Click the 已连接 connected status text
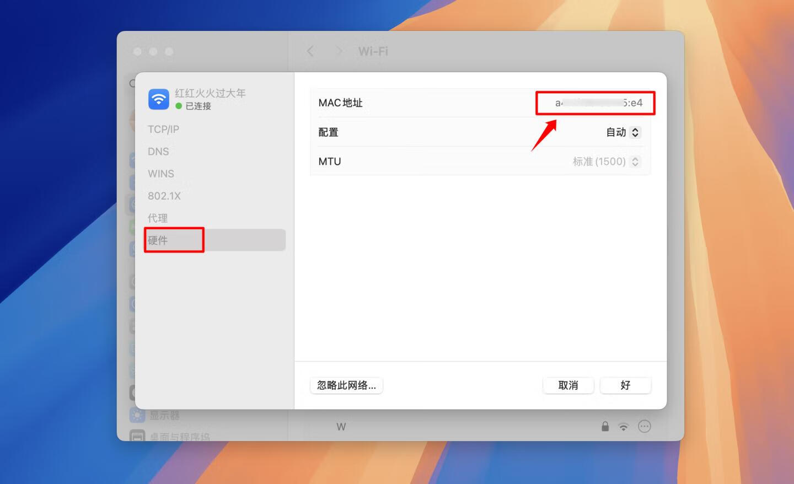The height and width of the screenshot is (484, 794). pyautogui.click(x=198, y=106)
